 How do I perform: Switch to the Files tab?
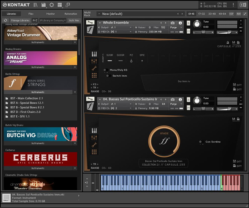(x=31, y=14)
